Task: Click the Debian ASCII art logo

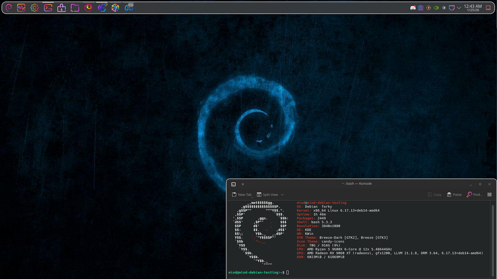Action: (x=261, y=233)
